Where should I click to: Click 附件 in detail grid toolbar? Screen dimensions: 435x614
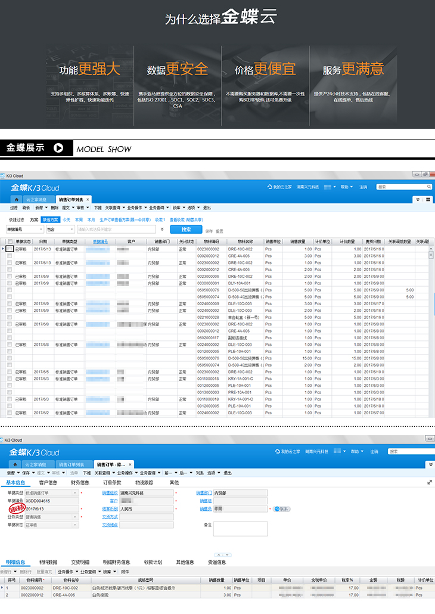[x=125, y=572]
